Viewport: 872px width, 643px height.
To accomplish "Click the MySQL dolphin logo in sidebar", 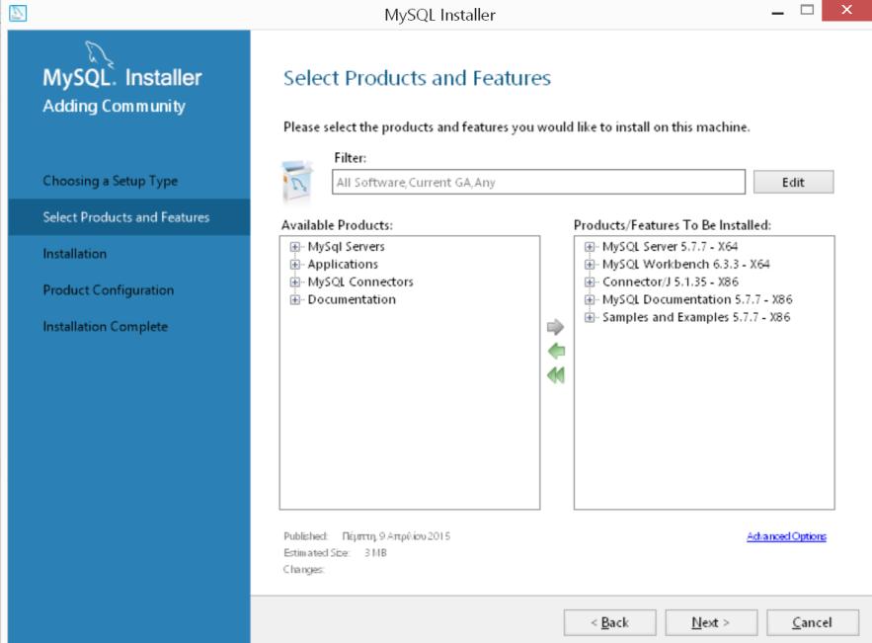I will tap(99, 54).
